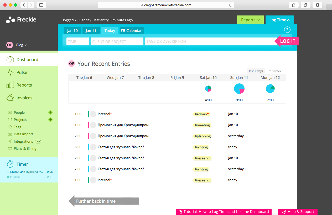Open the Calendar tab
The image size is (332, 215).
[x=131, y=31]
